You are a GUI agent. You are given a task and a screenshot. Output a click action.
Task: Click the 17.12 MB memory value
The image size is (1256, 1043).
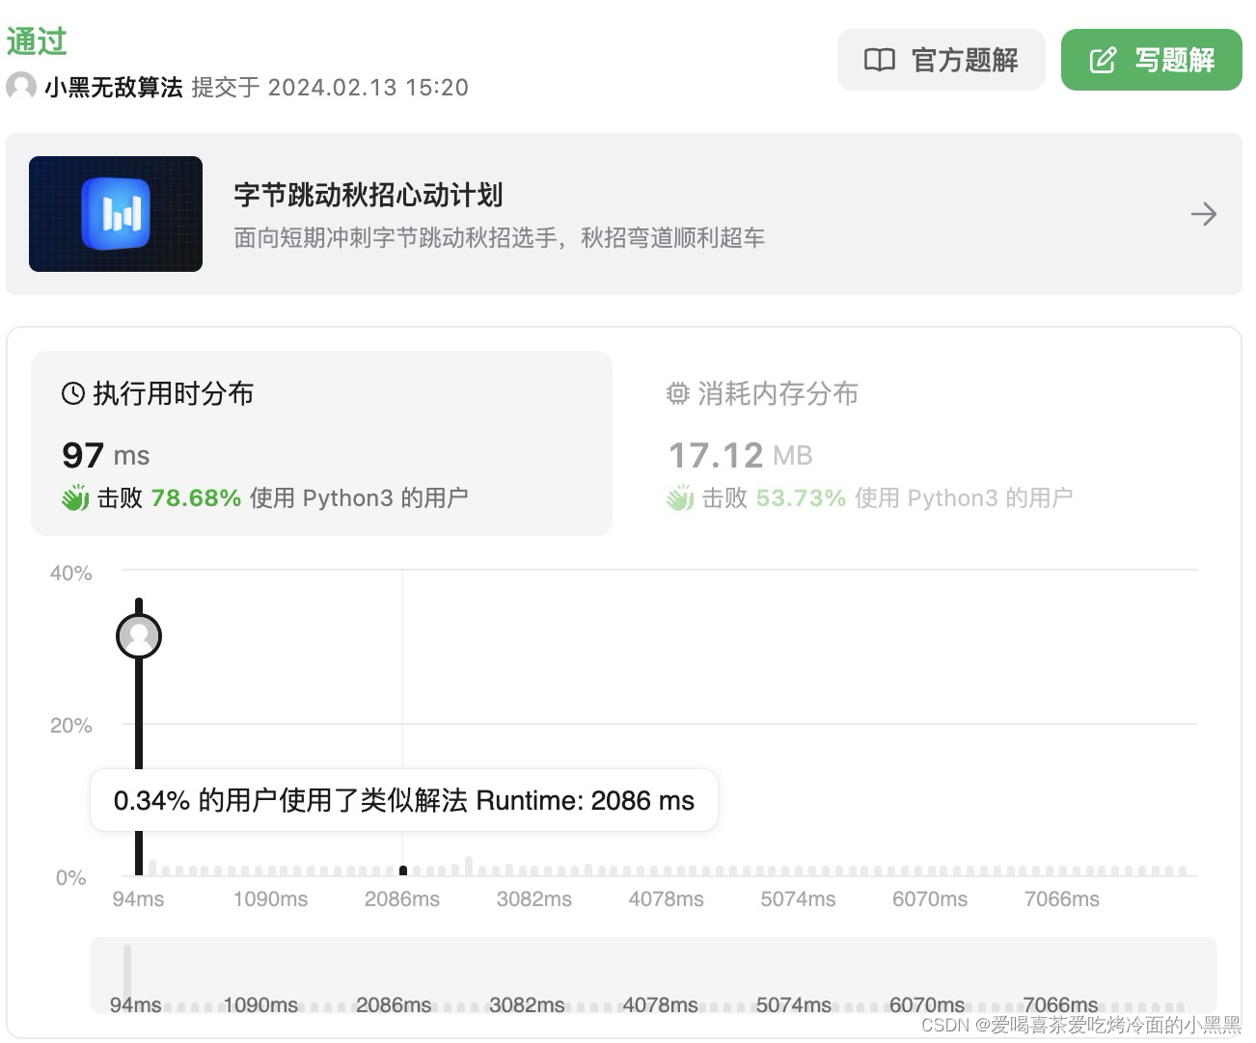741,455
